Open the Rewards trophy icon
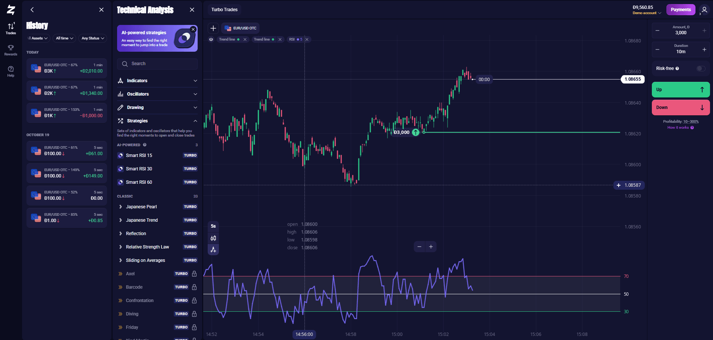The image size is (713, 340). coord(11,50)
